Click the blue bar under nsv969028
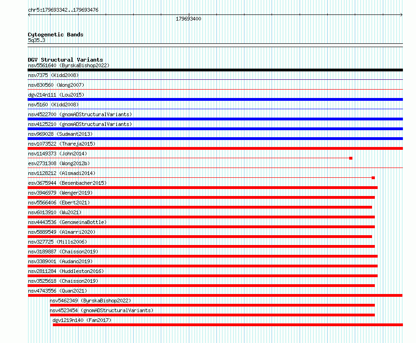The height and width of the screenshot is (343, 416). 215,139
